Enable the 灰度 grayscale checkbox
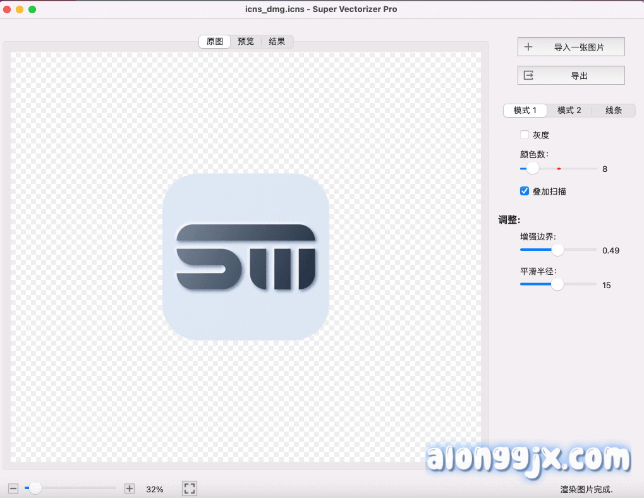Image resolution: width=644 pixels, height=498 pixels. (524, 135)
